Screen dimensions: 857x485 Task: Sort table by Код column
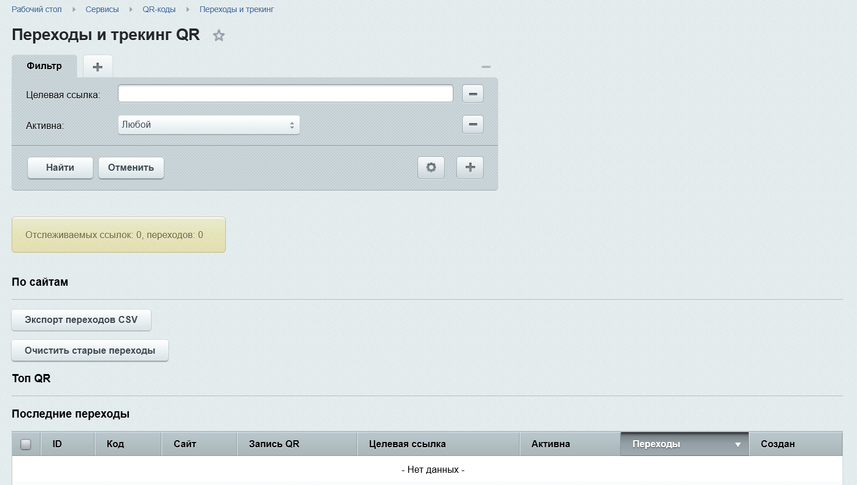click(128, 444)
